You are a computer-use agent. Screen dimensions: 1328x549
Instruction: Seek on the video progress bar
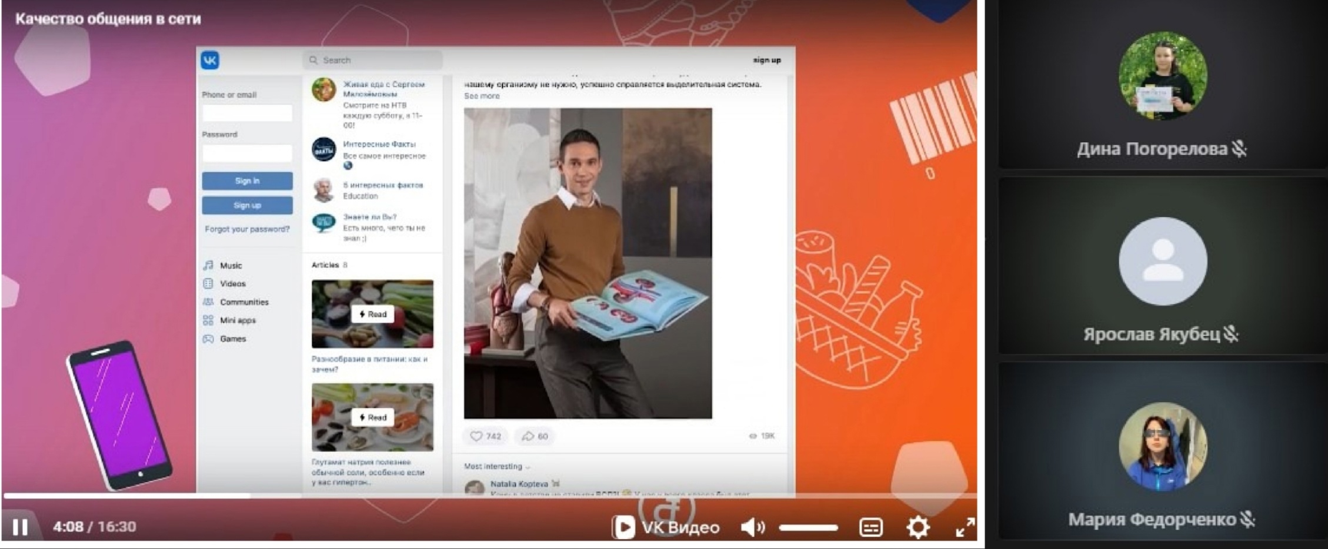[x=489, y=496]
